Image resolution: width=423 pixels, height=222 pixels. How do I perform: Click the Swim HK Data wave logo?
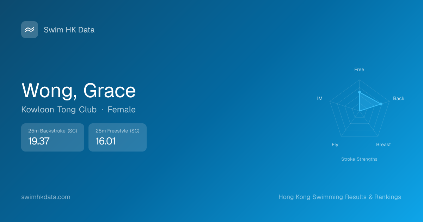[x=30, y=30]
